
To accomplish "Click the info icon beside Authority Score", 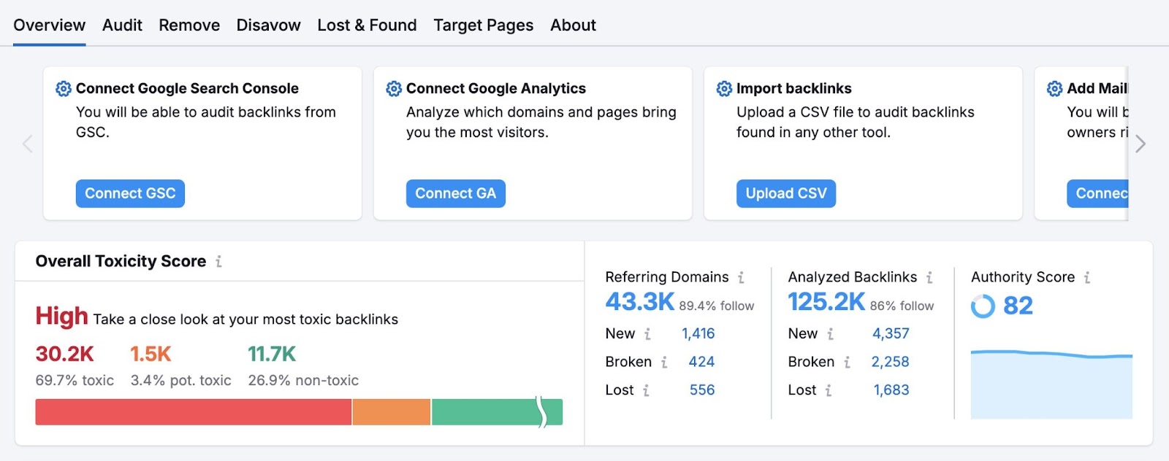I will 1086,277.
